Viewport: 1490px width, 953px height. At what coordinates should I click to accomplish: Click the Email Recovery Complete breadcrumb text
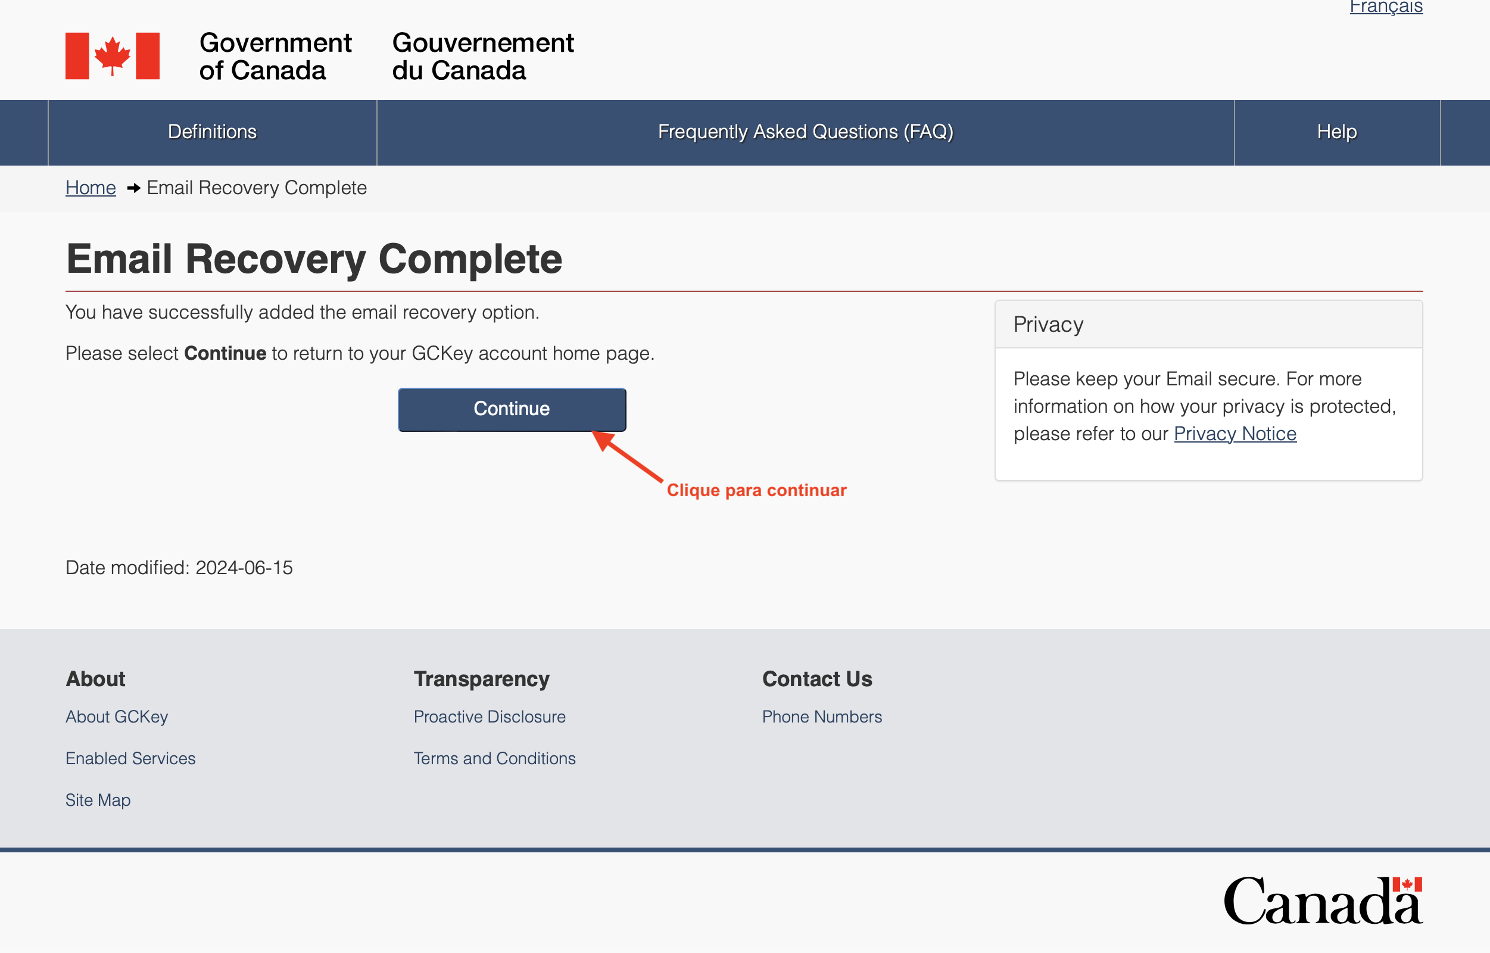(257, 188)
